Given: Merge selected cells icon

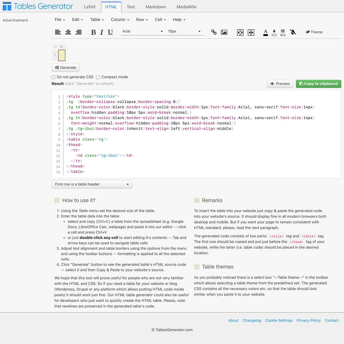Looking at the screenshot, I should 240,32.
